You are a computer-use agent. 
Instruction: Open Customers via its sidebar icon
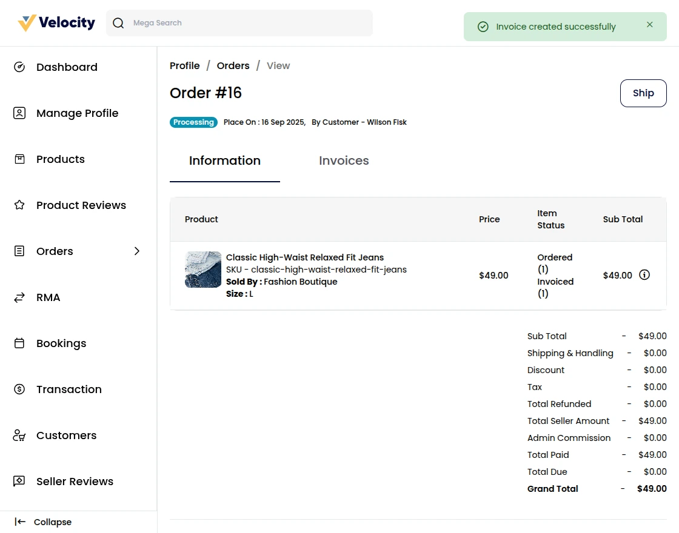(x=20, y=435)
